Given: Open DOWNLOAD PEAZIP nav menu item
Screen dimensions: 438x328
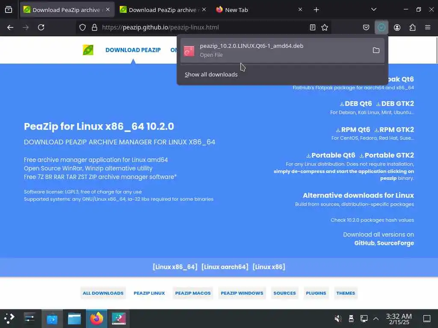Looking at the screenshot, I should tap(133, 50).
